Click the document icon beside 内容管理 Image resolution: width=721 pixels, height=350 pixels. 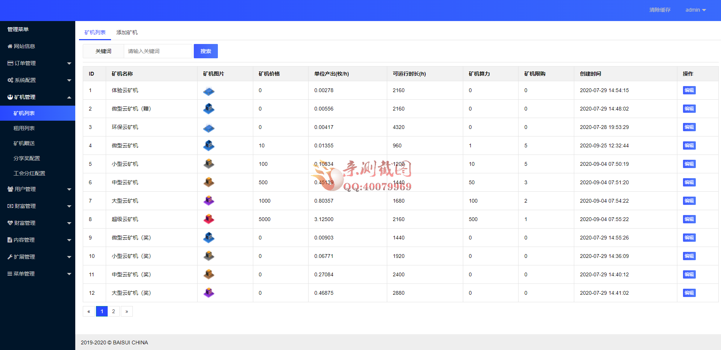click(x=10, y=240)
